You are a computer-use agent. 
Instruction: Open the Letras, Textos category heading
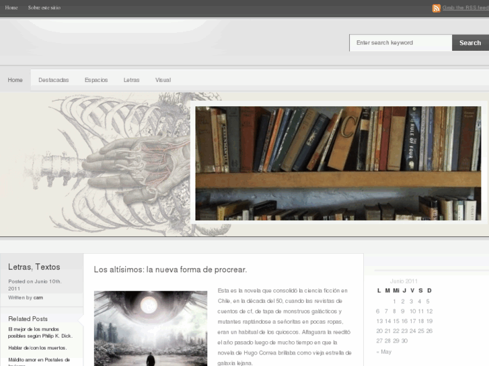(x=34, y=267)
